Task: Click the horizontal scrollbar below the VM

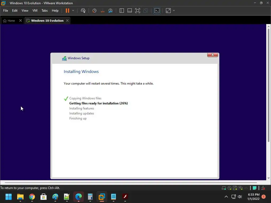Action: (x=131, y=182)
